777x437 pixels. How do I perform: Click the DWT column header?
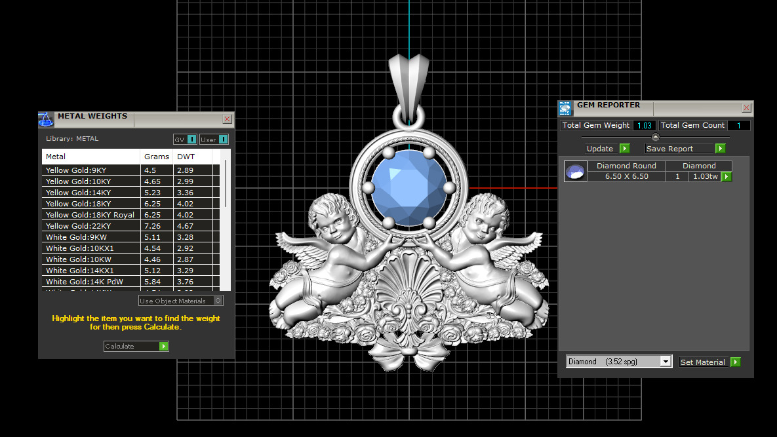pyautogui.click(x=192, y=157)
